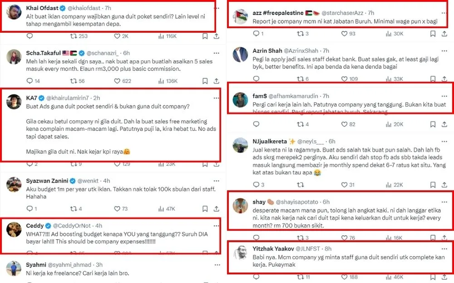Expand more menu on Yitzhak Yaakov's tweet
Screen dimensions: 454x283
(x=444, y=249)
